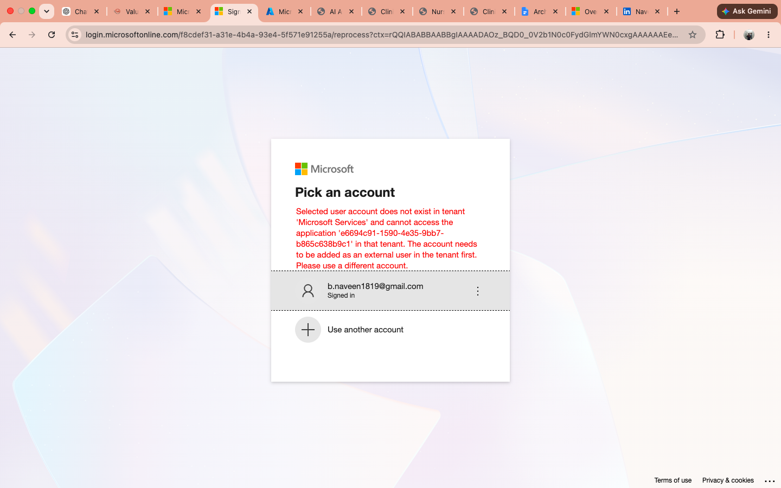The image size is (781, 488).
Task: Open Privacy & cookies link
Action: point(728,480)
